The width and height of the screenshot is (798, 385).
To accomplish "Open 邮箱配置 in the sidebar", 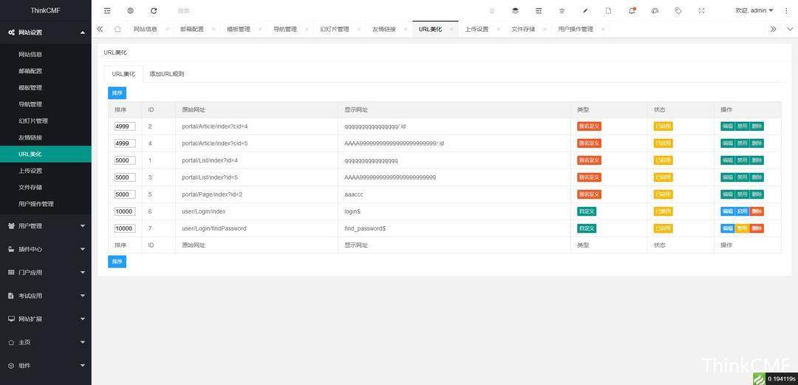I will tap(30, 71).
